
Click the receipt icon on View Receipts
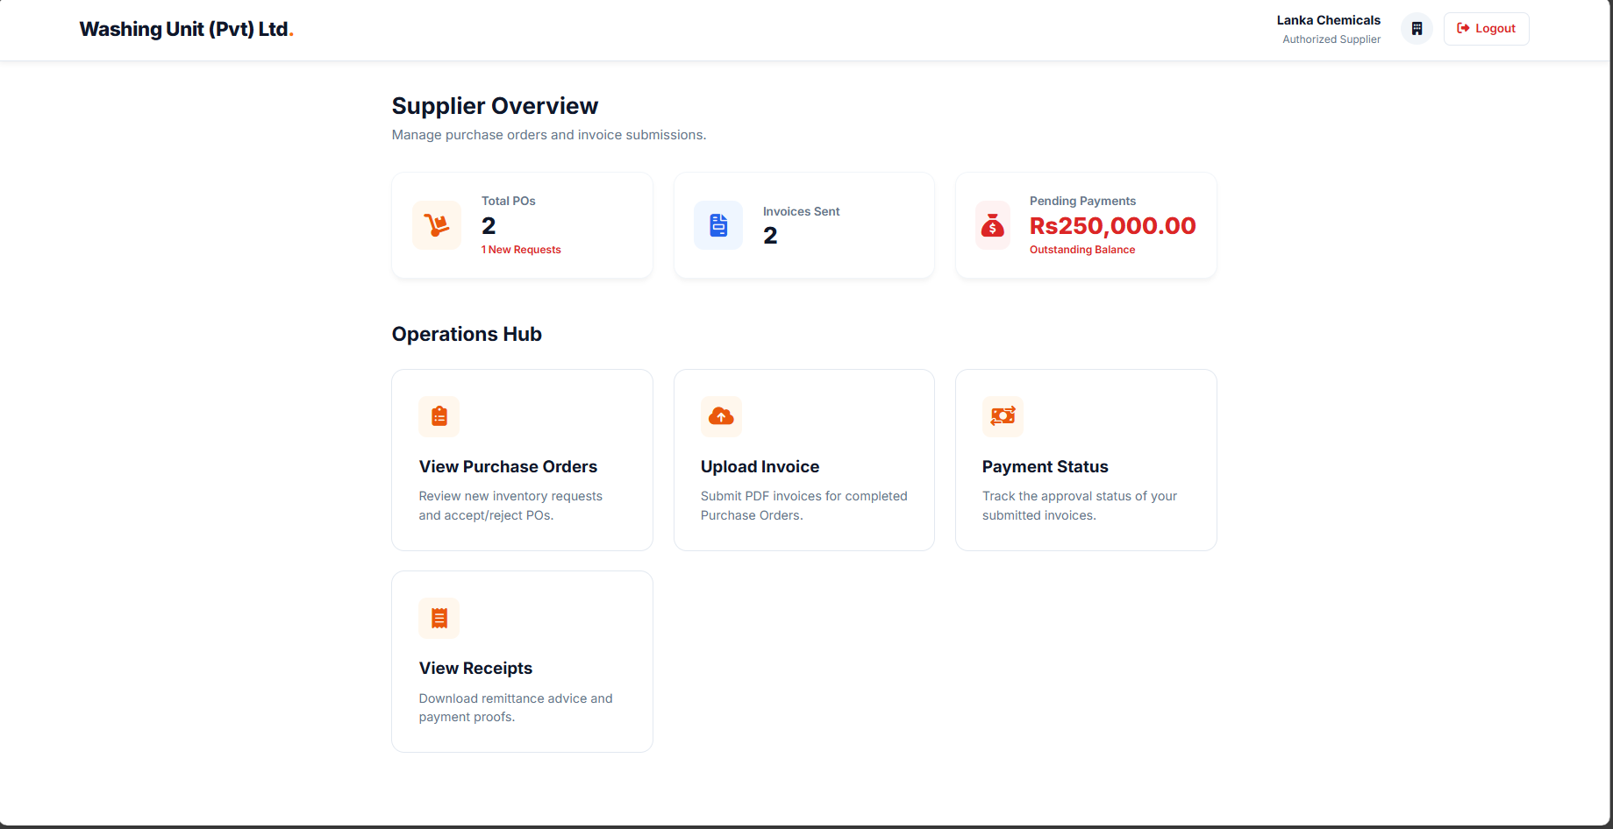pos(439,618)
